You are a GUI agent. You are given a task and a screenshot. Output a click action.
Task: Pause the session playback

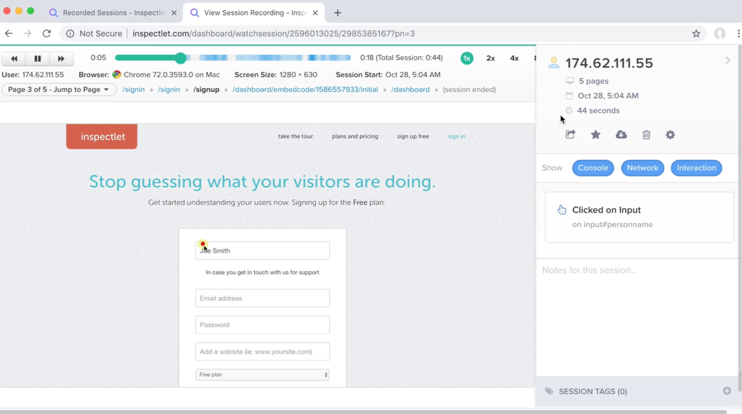[x=38, y=58]
